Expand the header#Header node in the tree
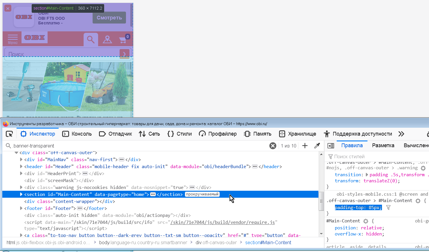 click(x=21, y=166)
